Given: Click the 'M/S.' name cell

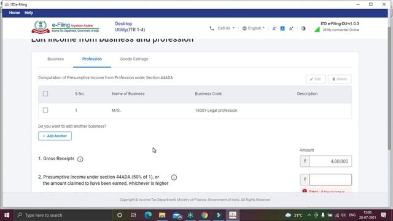Looking at the screenshot, I should click(x=116, y=110).
